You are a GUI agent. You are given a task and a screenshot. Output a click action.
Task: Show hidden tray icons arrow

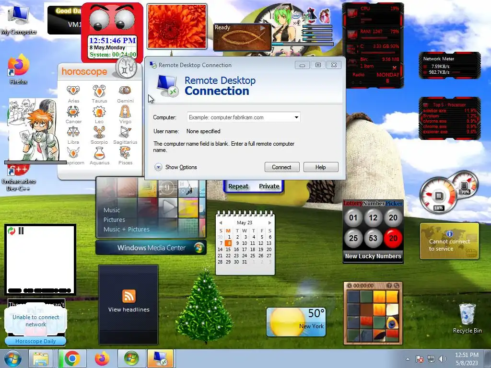pyautogui.click(x=408, y=359)
